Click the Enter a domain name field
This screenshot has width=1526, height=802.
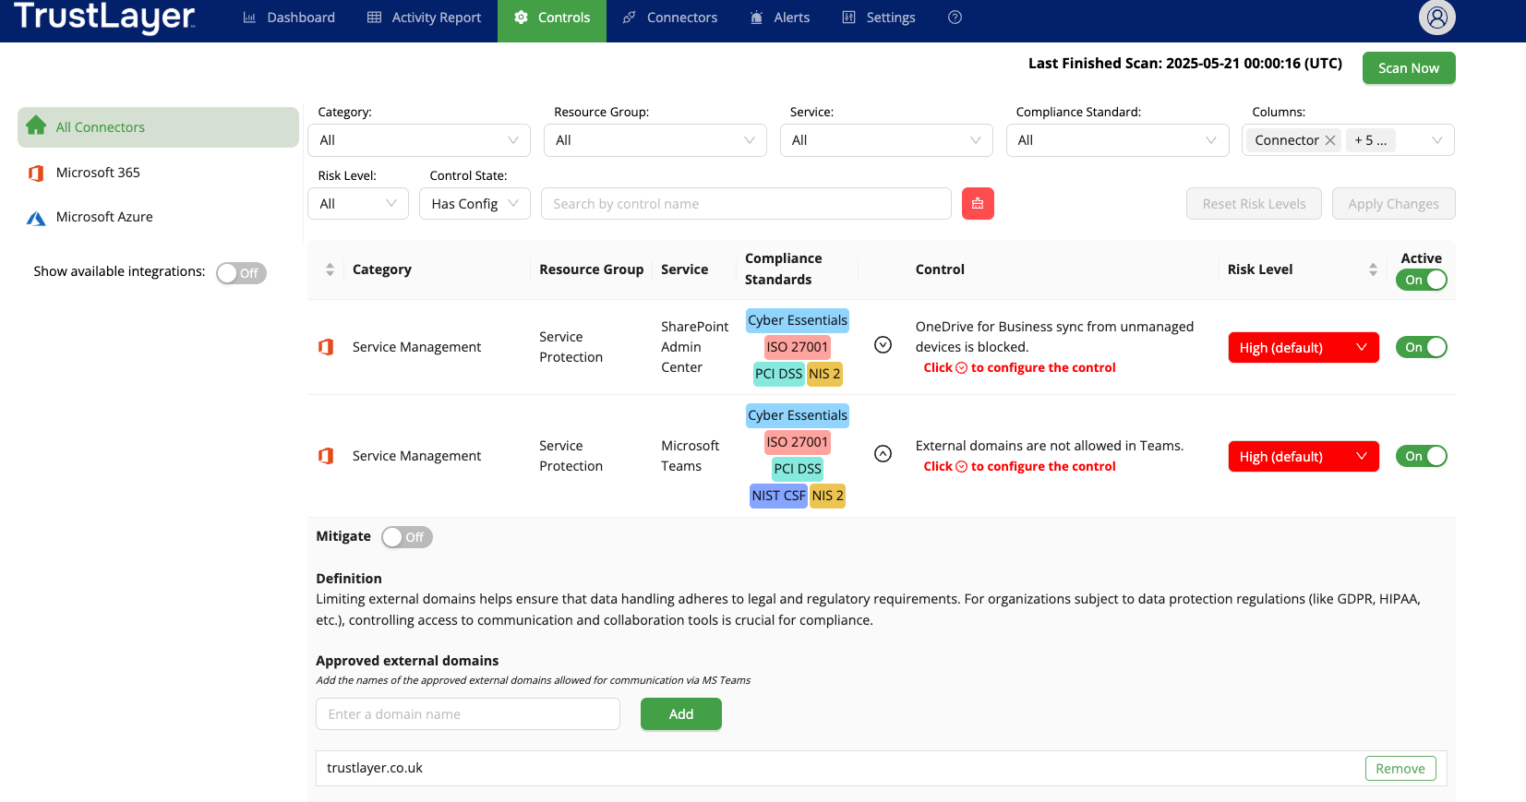click(x=468, y=714)
